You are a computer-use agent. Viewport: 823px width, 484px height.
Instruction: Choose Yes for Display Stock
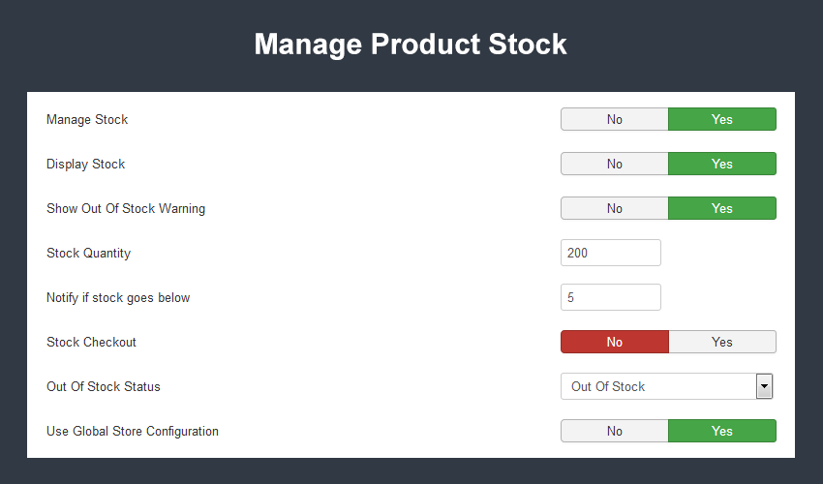[722, 164]
